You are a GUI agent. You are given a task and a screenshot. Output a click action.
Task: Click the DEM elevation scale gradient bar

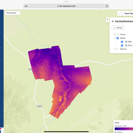[x=124, y=129]
